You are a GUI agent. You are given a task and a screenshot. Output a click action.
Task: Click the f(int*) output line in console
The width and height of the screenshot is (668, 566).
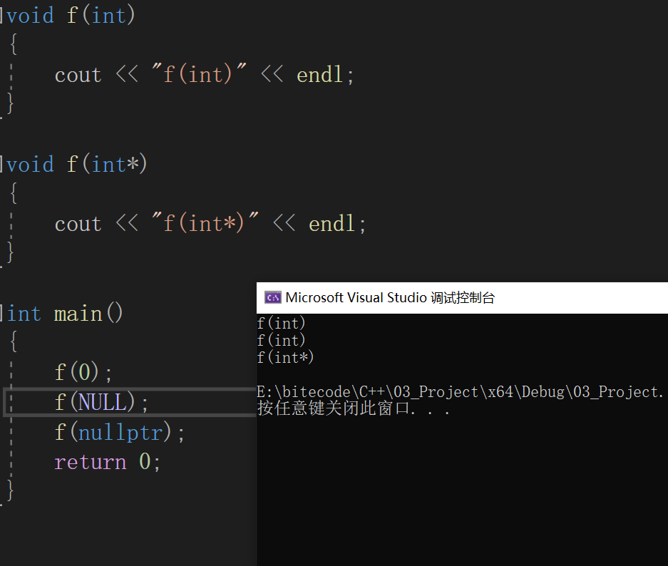pos(285,357)
